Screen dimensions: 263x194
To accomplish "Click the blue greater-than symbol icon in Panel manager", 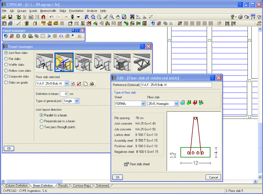I will pyautogui.click(x=49, y=36).
